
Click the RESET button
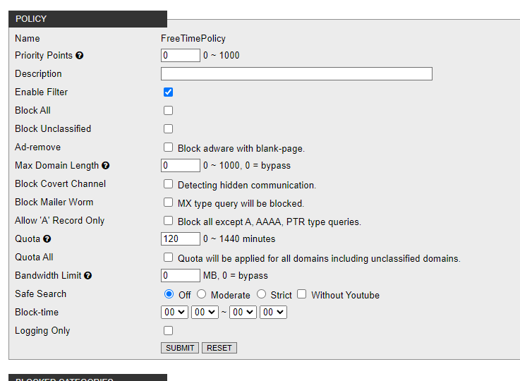click(219, 348)
